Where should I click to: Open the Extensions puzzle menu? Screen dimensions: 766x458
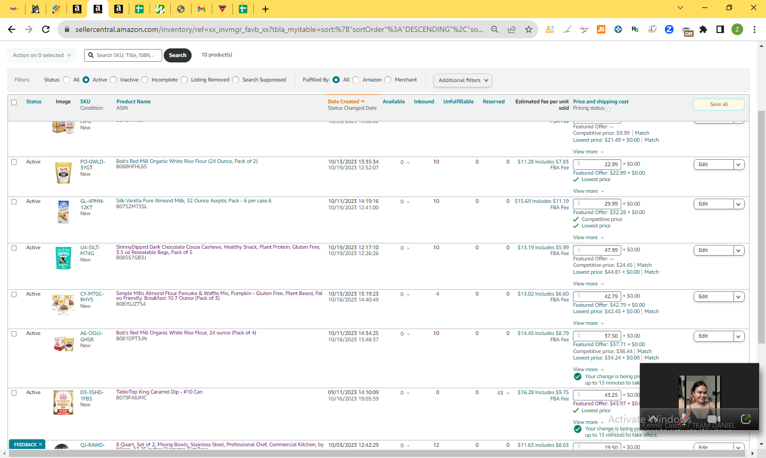[703, 29]
